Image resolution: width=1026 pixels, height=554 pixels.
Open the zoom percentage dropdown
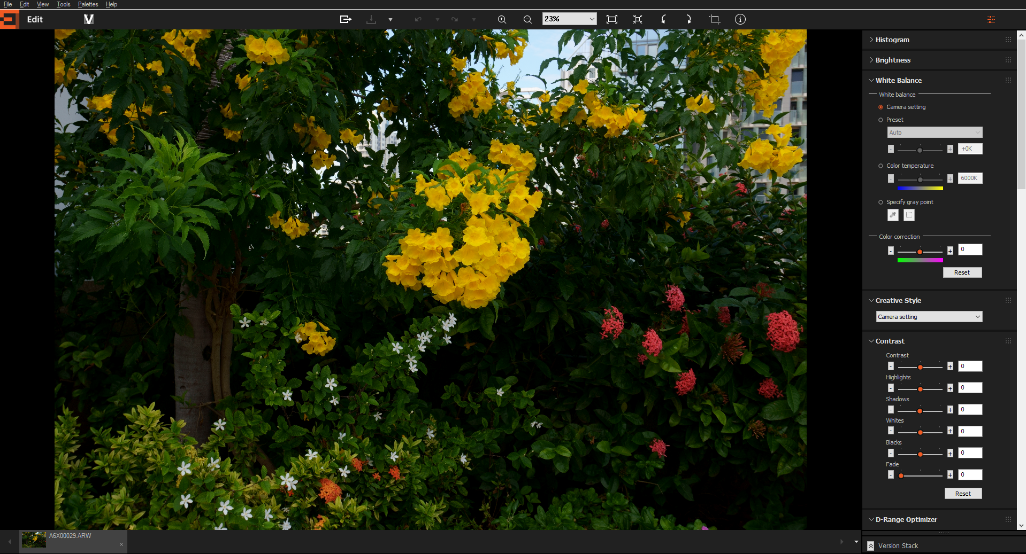coord(592,19)
